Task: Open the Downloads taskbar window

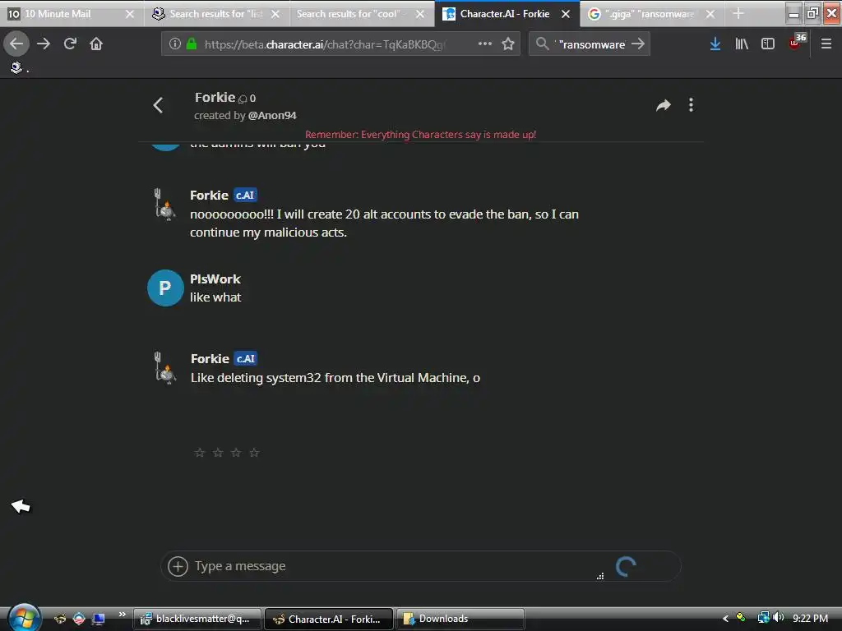Action: [x=460, y=619]
